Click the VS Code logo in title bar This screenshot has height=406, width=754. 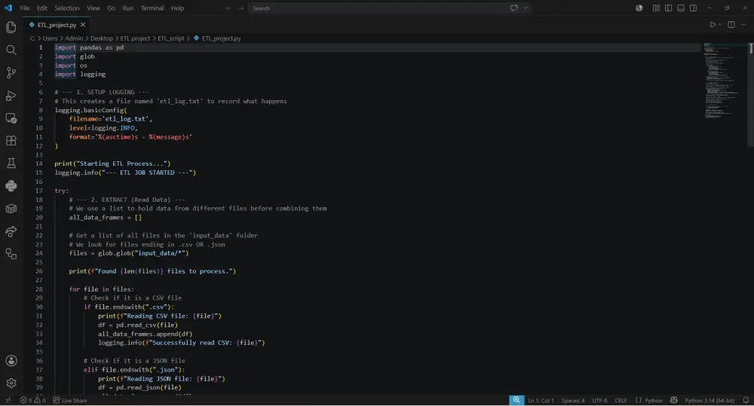click(8, 8)
